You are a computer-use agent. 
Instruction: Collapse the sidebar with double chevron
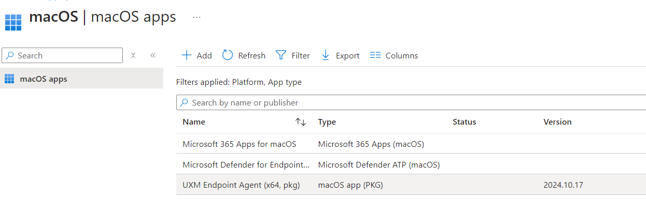[x=153, y=55]
